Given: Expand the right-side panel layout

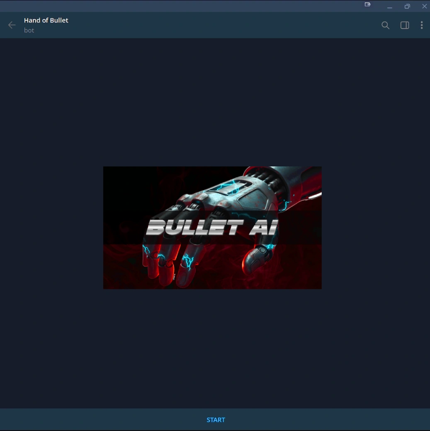Looking at the screenshot, I should pos(404,25).
